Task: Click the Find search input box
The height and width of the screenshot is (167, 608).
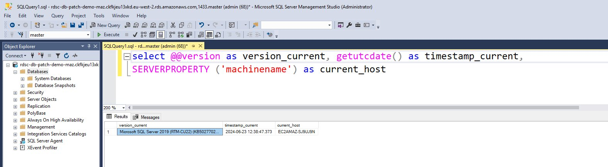Action: click(296, 25)
